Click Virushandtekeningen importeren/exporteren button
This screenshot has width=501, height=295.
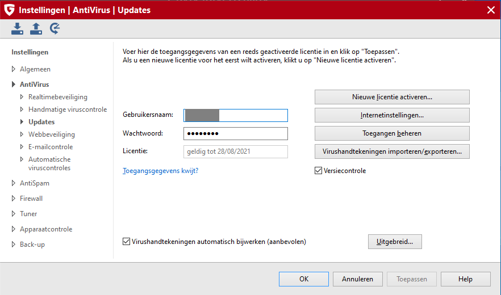click(x=392, y=151)
